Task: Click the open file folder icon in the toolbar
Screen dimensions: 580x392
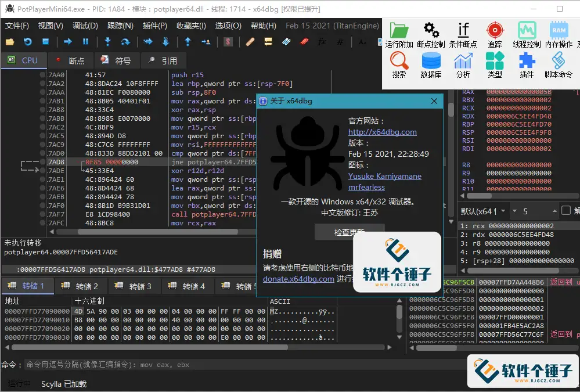Action: tap(10, 42)
